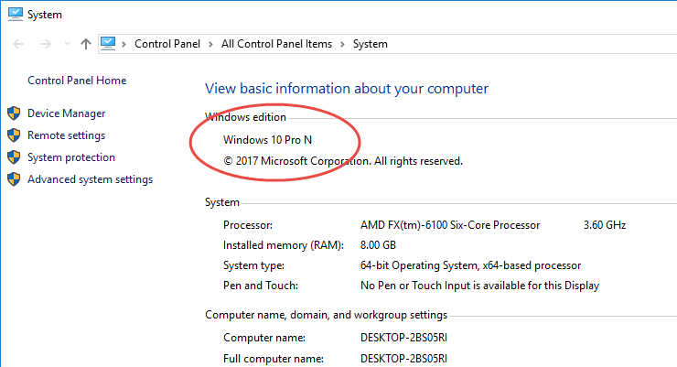Expand chevron after All Control Panel Items
Viewport: 677px width, 367px height.
pyautogui.click(x=342, y=44)
